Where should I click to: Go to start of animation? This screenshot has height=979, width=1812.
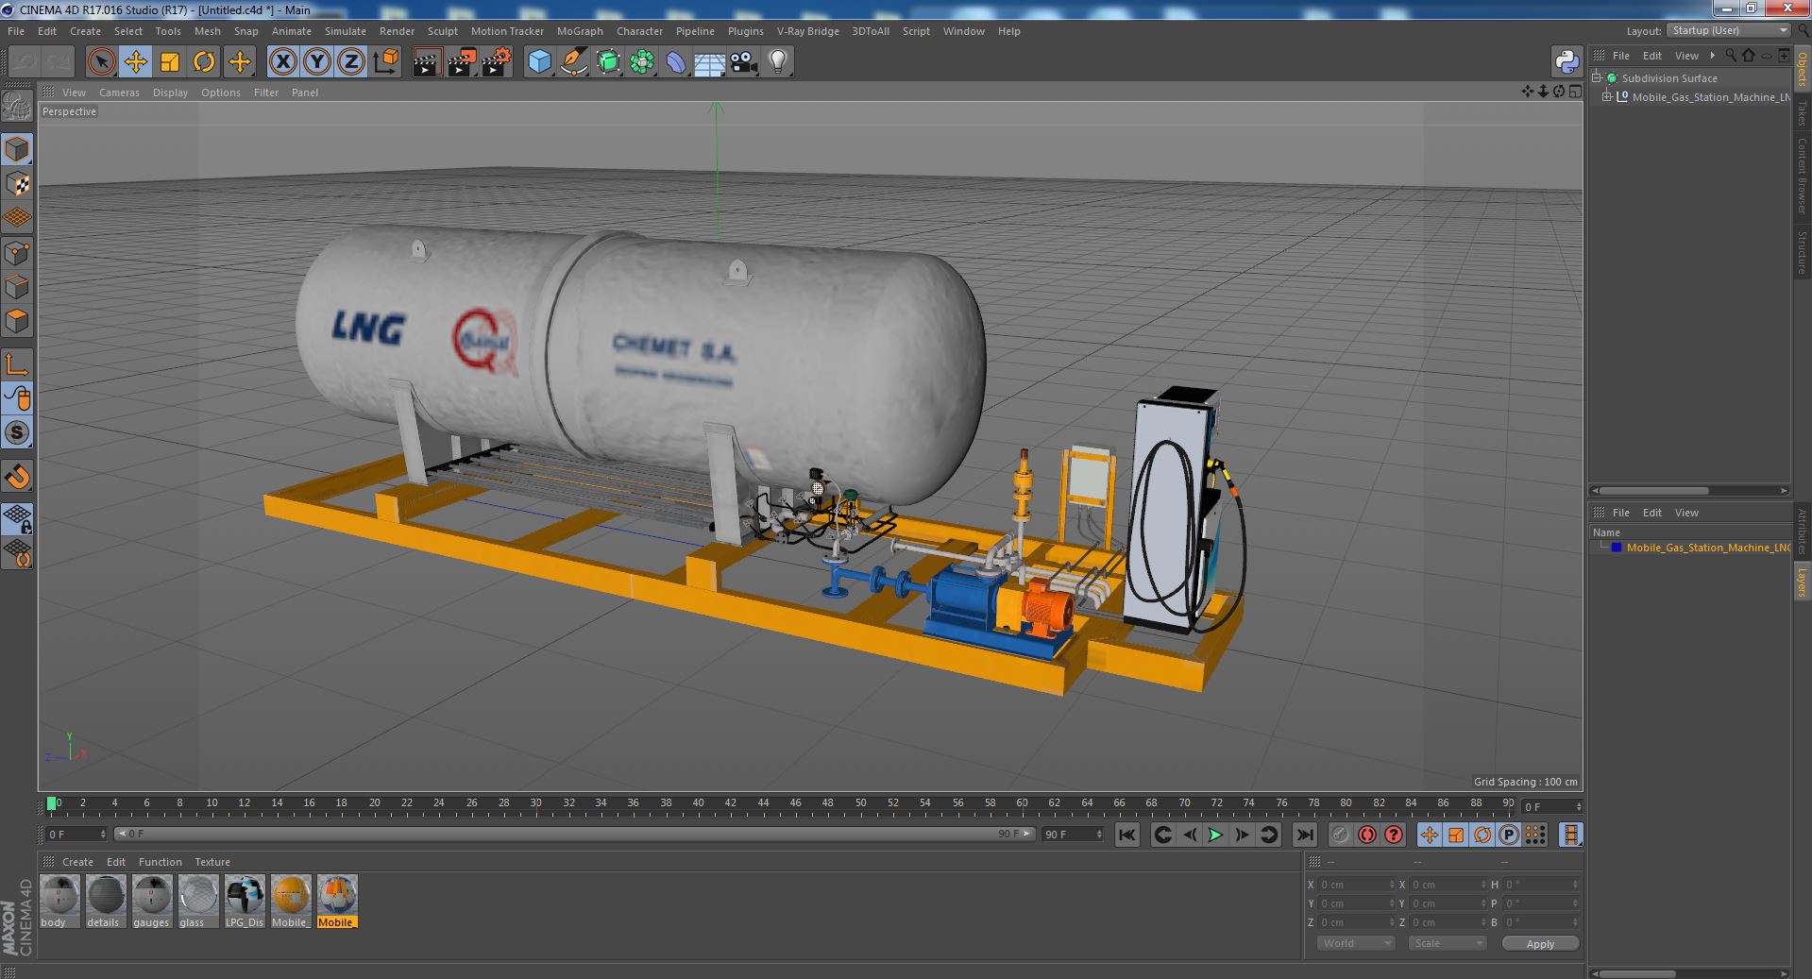1126,835
